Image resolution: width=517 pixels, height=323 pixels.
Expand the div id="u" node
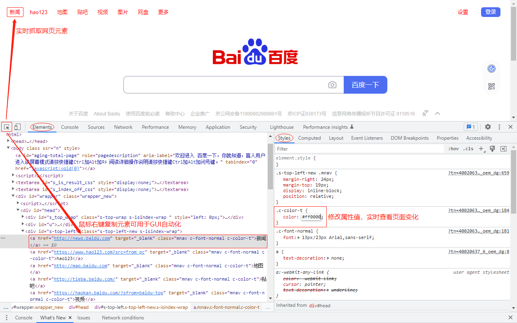click(x=23, y=224)
